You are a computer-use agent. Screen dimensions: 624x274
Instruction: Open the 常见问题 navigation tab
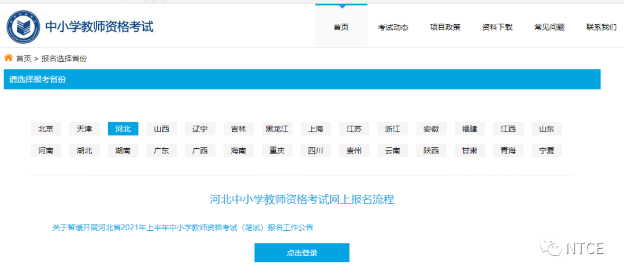point(549,28)
